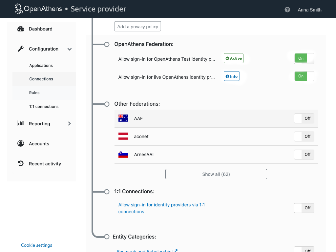This screenshot has width=336, height=252.
Task: Click the Anna Smith user name
Action: coord(309,10)
